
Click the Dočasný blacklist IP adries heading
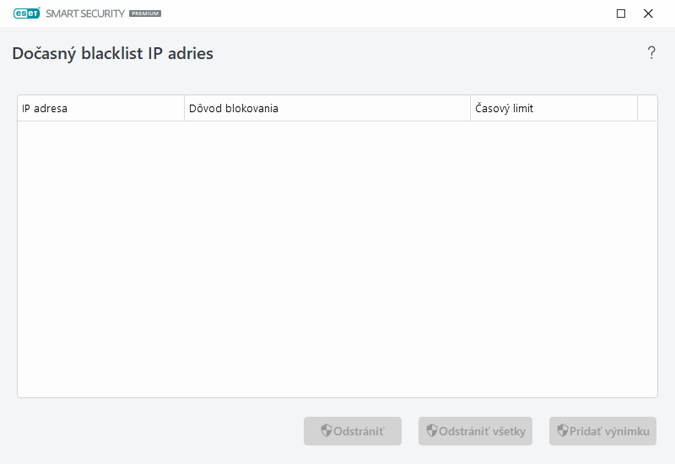(x=112, y=54)
